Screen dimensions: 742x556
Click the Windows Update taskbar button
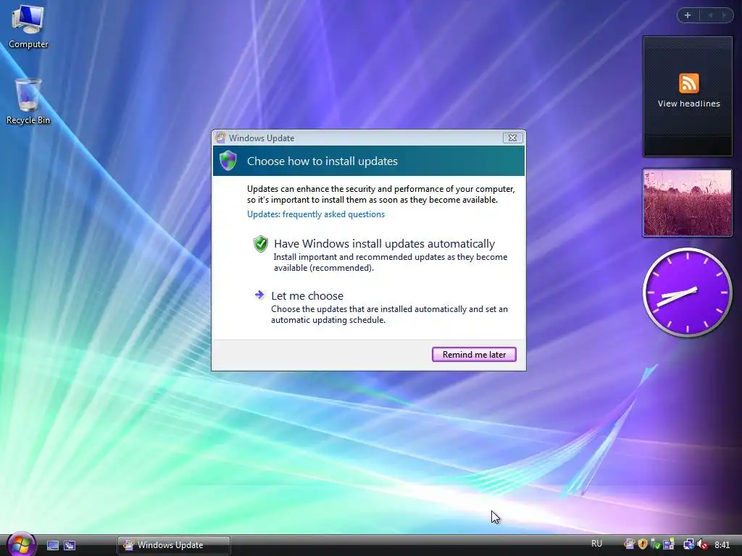coord(174,545)
